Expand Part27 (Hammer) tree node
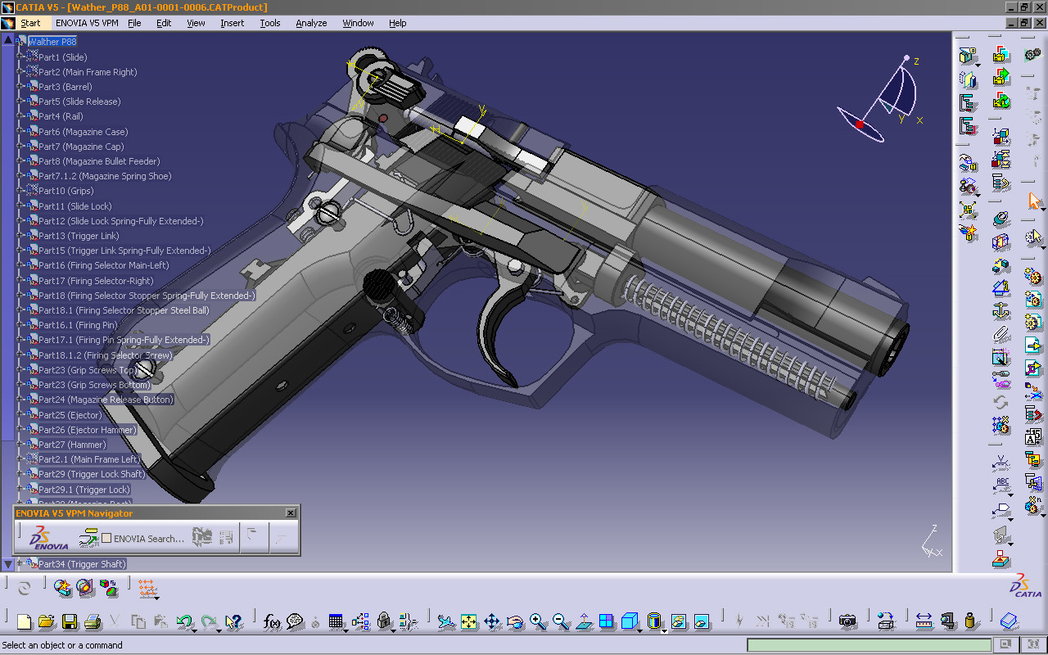 pyautogui.click(x=21, y=445)
